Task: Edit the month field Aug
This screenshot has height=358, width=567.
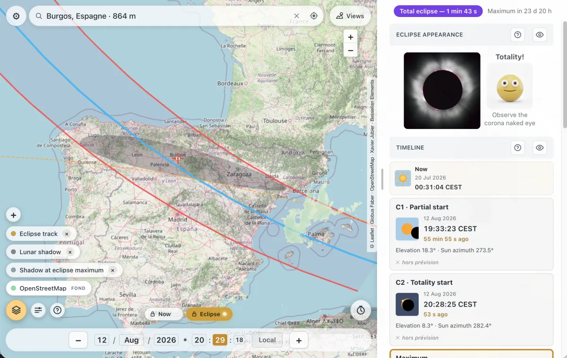Action: pyautogui.click(x=131, y=340)
